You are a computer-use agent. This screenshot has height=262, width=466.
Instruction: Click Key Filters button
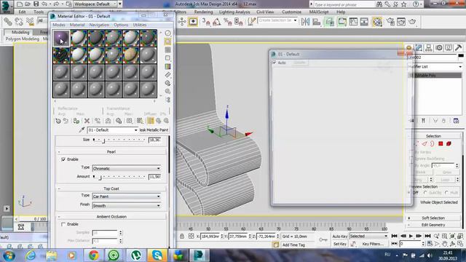tap(373, 244)
